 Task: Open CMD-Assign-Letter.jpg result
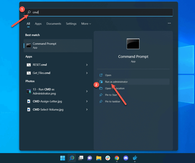click(58, 101)
